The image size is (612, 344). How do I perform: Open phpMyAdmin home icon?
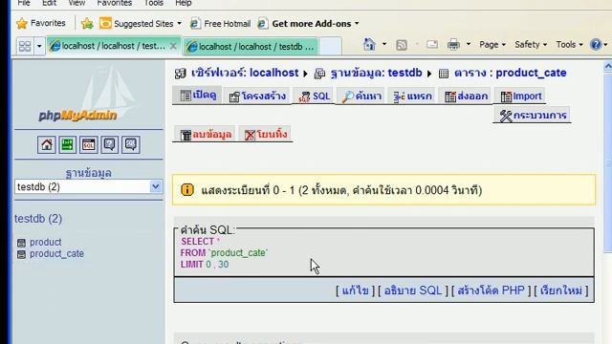point(47,144)
